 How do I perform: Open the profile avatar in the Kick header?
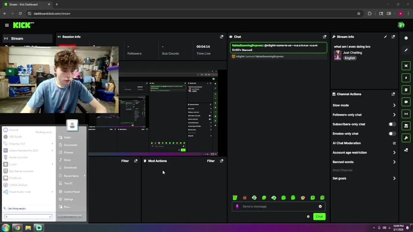pyautogui.click(x=401, y=25)
